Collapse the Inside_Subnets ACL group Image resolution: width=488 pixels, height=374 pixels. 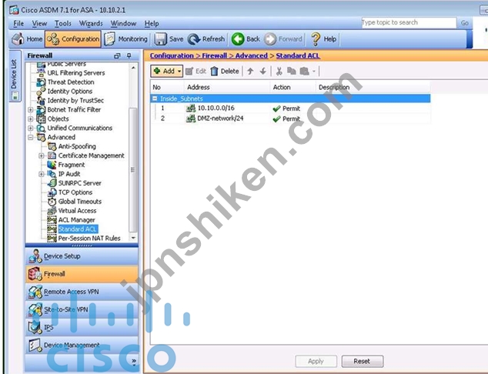155,99
